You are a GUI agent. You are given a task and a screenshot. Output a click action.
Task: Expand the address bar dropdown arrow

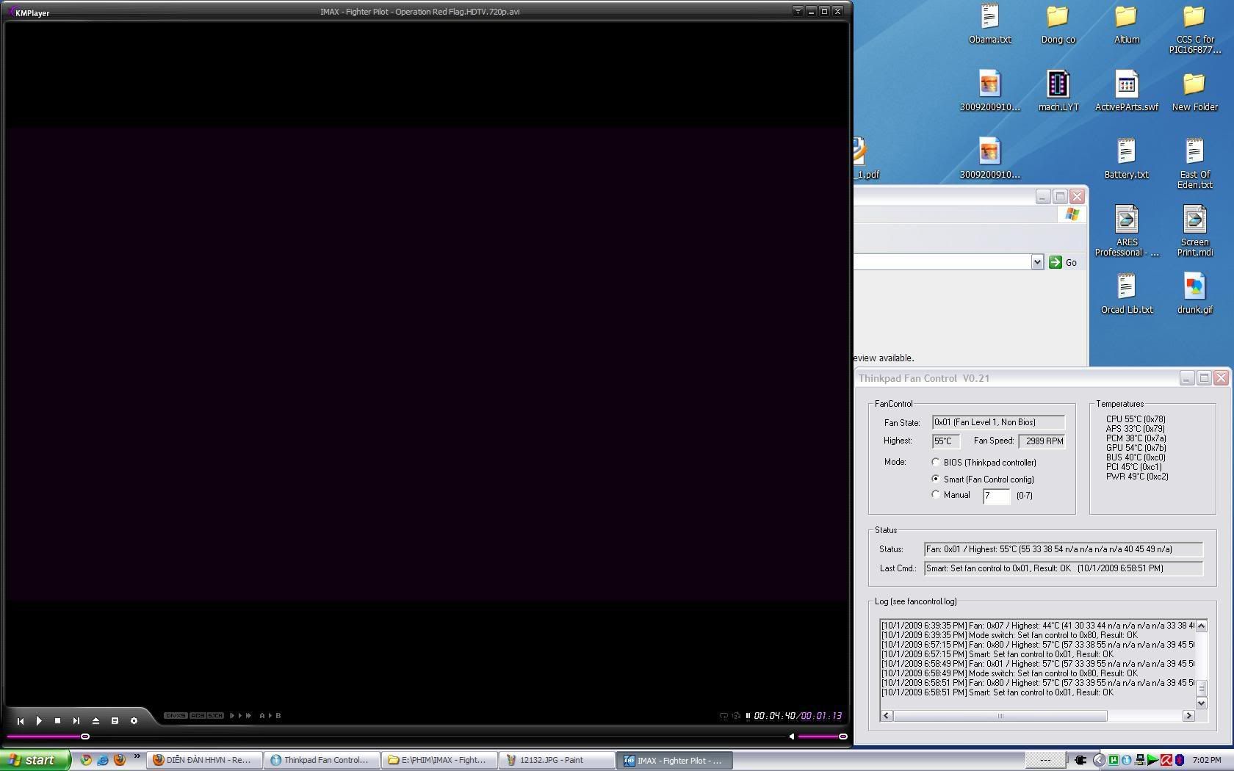tap(1036, 262)
